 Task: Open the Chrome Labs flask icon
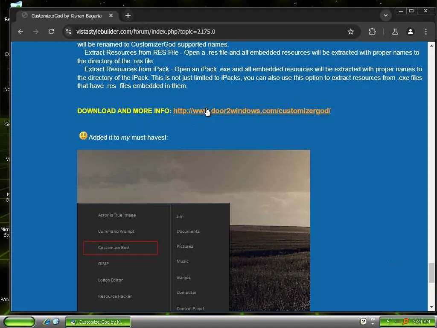[x=395, y=32]
